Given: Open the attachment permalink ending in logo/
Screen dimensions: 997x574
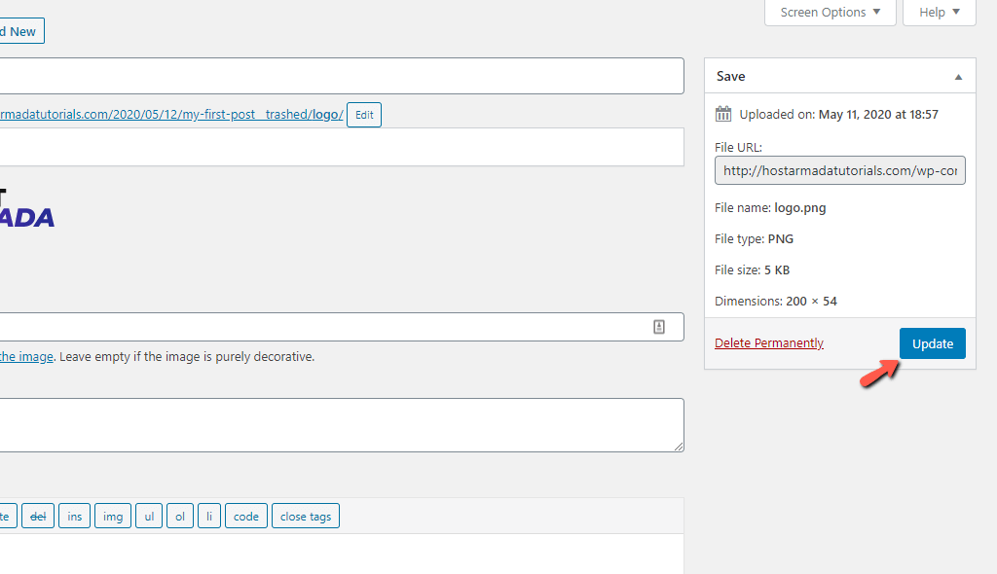Looking at the screenshot, I should point(171,115).
